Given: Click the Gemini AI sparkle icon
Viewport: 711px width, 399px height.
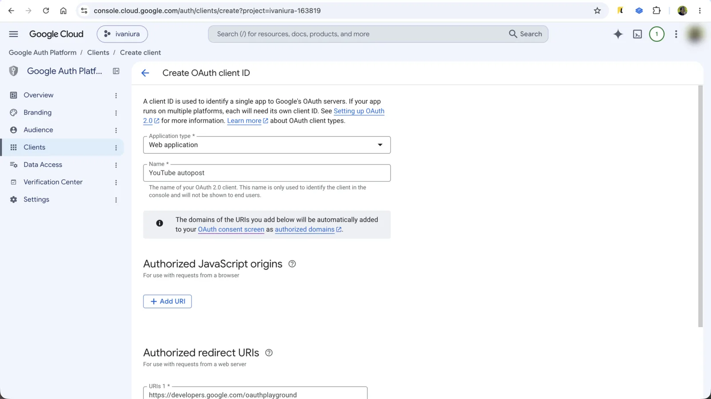Looking at the screenshot, I should (x=618, y=34).
